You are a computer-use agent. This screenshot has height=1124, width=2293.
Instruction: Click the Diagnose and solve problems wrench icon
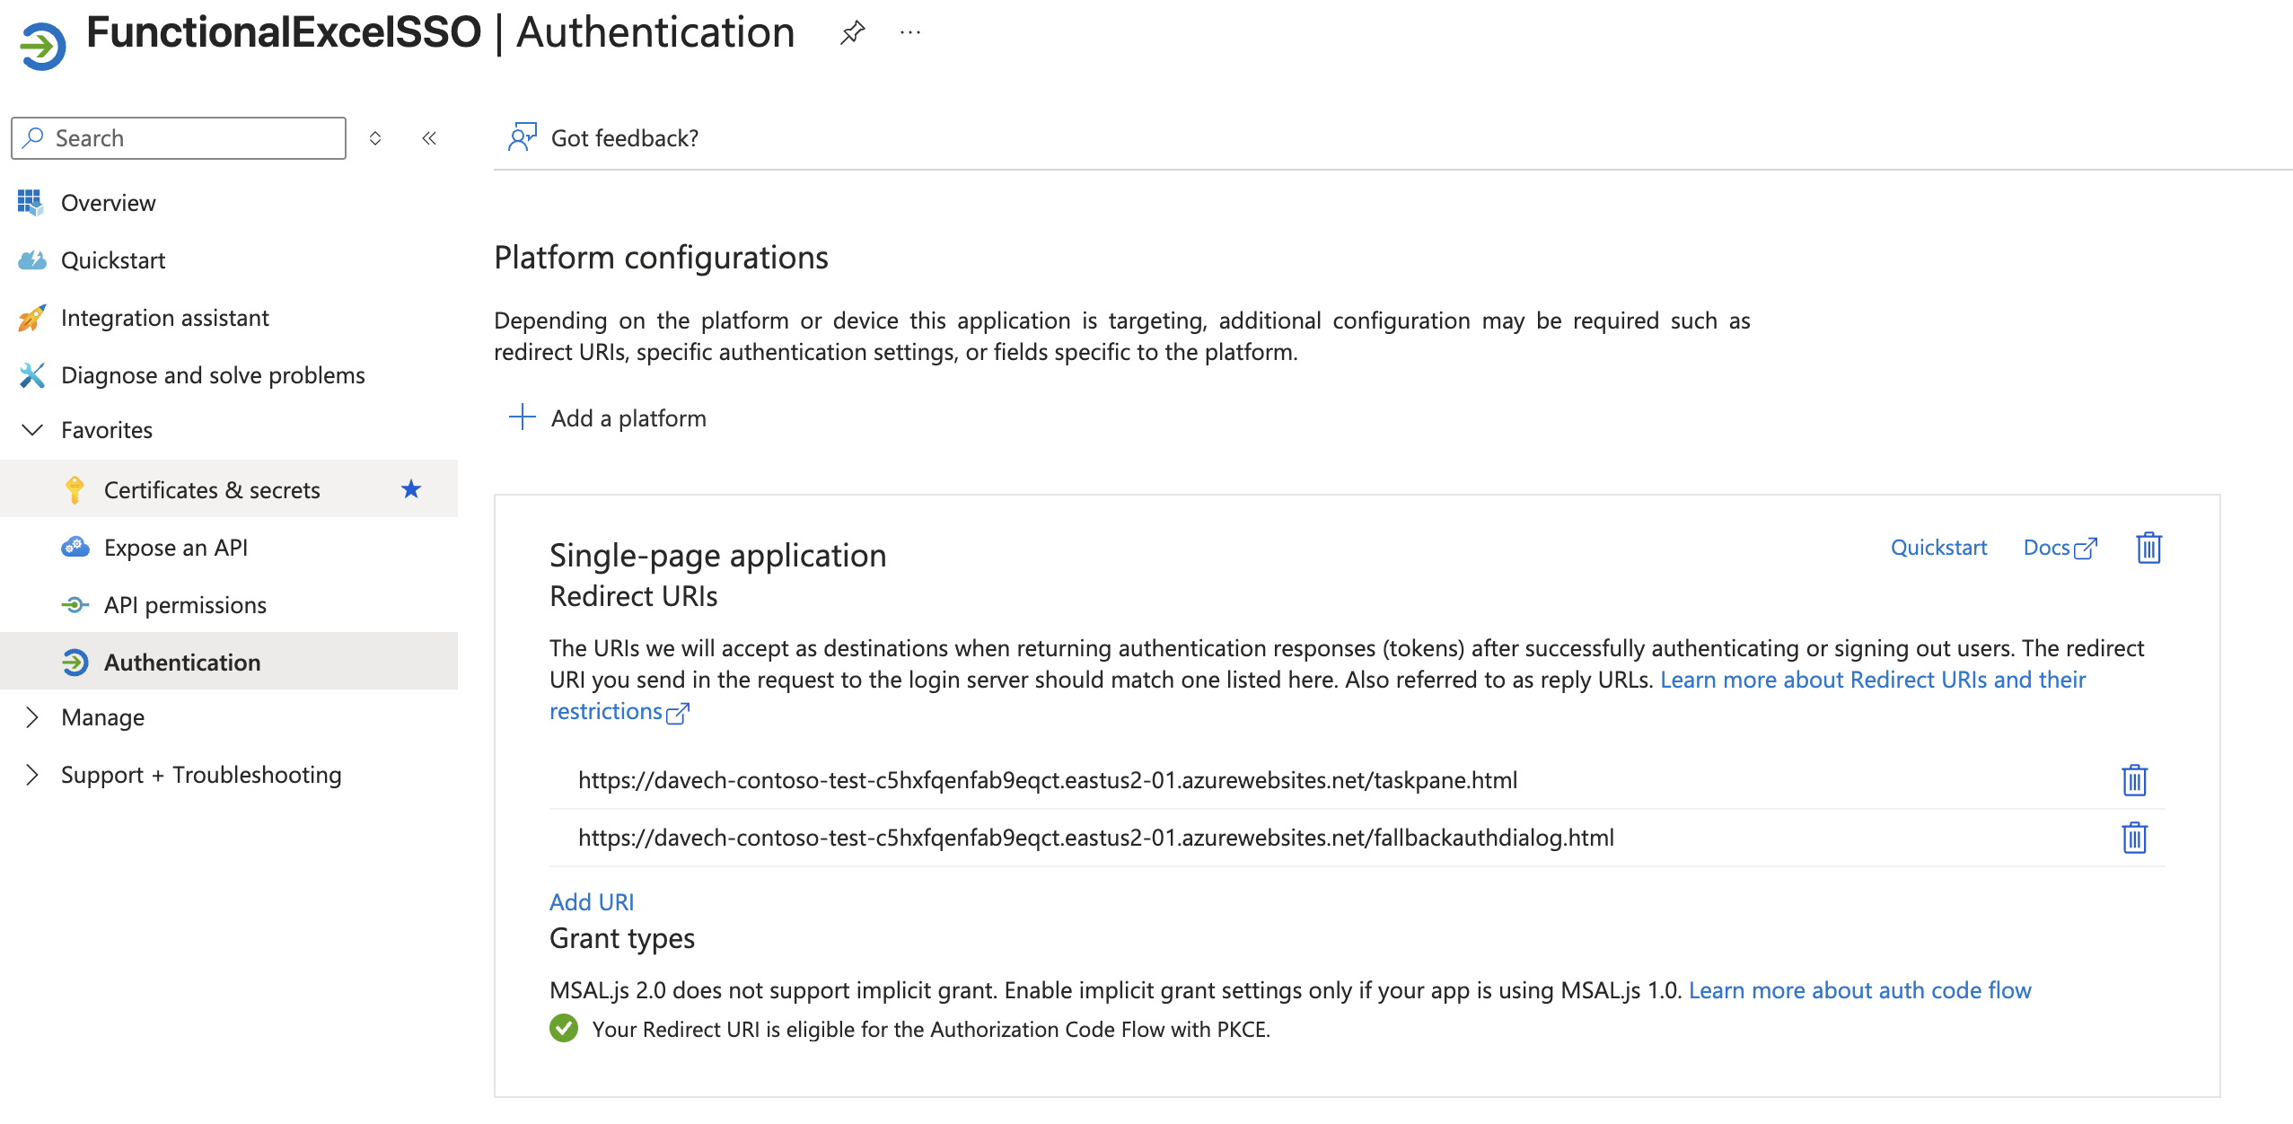[x=31, y=375]
